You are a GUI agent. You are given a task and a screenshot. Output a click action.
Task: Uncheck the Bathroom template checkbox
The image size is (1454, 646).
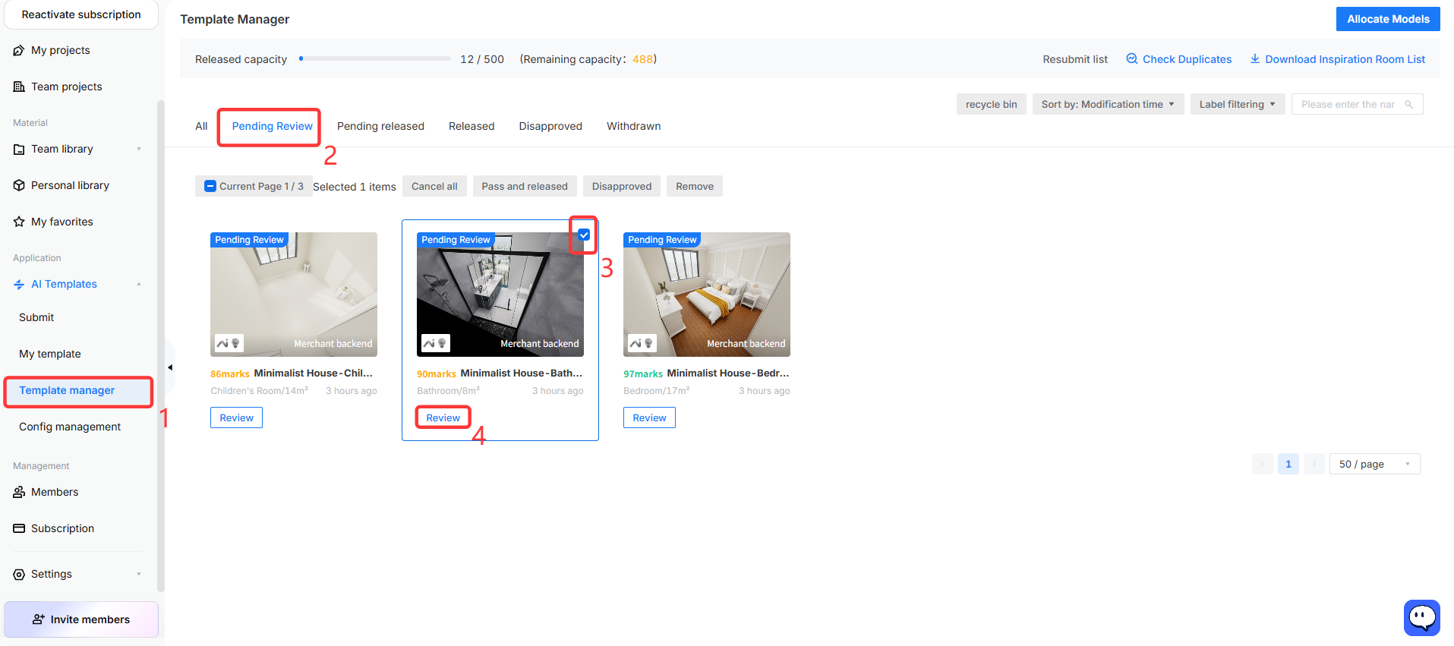click(x=584, y=235)
